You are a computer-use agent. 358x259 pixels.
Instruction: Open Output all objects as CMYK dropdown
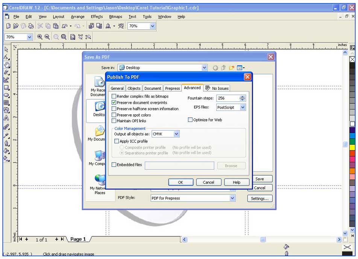[x=176, y=134]
